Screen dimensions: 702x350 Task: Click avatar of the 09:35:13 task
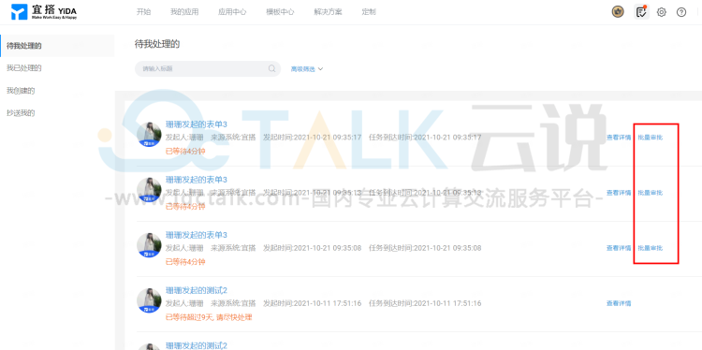tap(149, 190)
